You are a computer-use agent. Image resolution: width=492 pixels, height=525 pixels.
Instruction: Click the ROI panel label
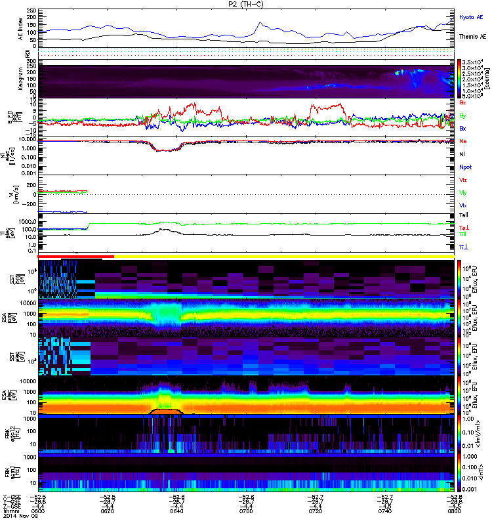point(28,53)
